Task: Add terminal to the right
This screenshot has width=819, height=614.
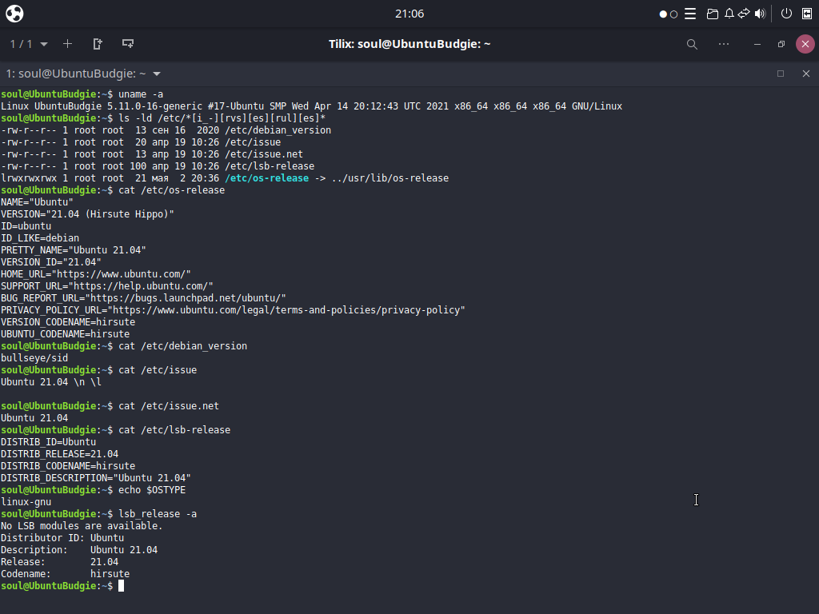Action: point(98,44)
